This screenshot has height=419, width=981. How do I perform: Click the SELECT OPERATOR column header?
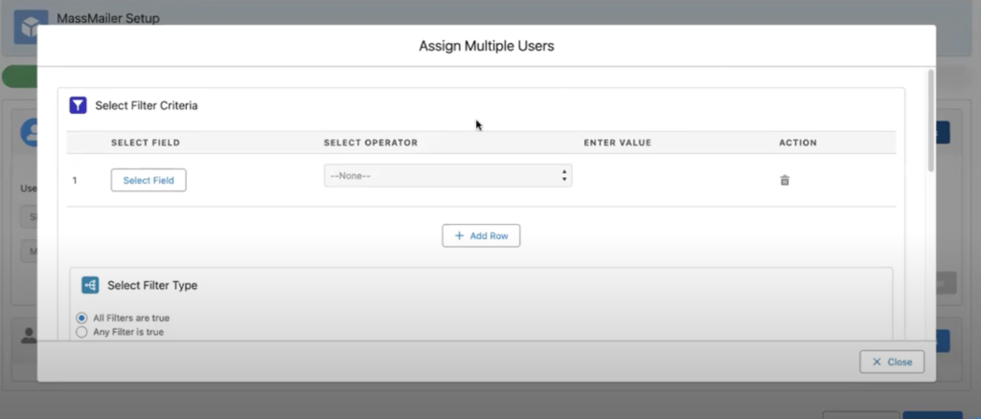point(371,143)
